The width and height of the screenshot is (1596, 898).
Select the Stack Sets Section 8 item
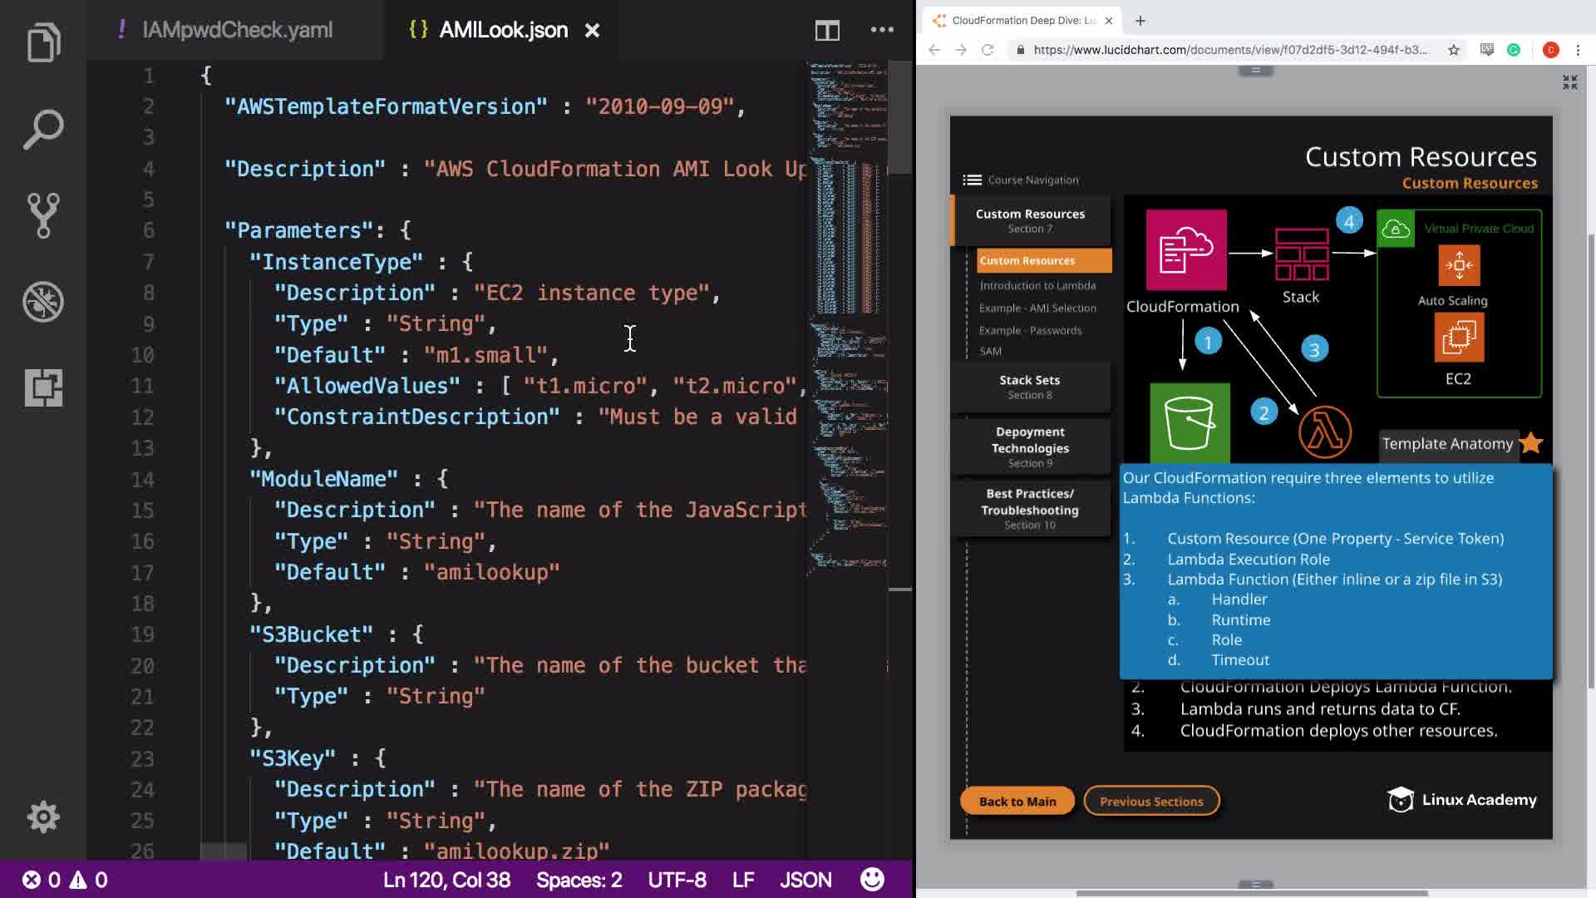pos(1029,387)
